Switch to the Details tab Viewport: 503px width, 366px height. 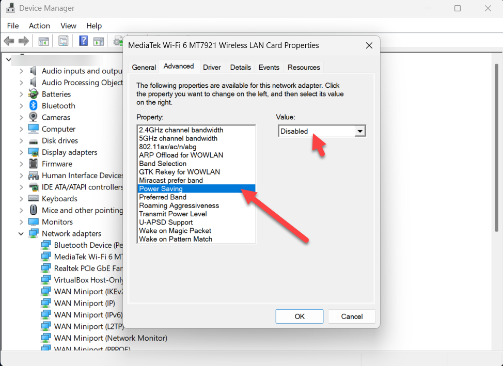click(240, 67)
